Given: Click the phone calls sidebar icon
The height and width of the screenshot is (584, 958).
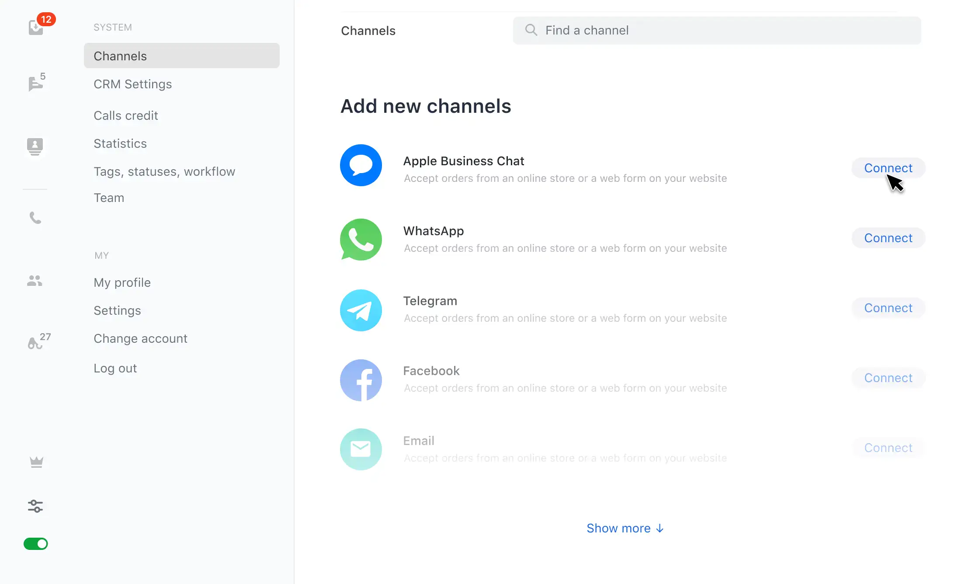Looking at the screenshot, I should pos(35,217).
